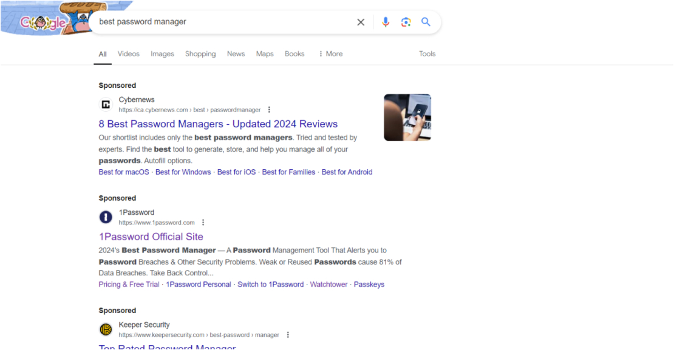Open the 1Password Official Site link
Screen dimensions: 674x350
coord(151,237)
